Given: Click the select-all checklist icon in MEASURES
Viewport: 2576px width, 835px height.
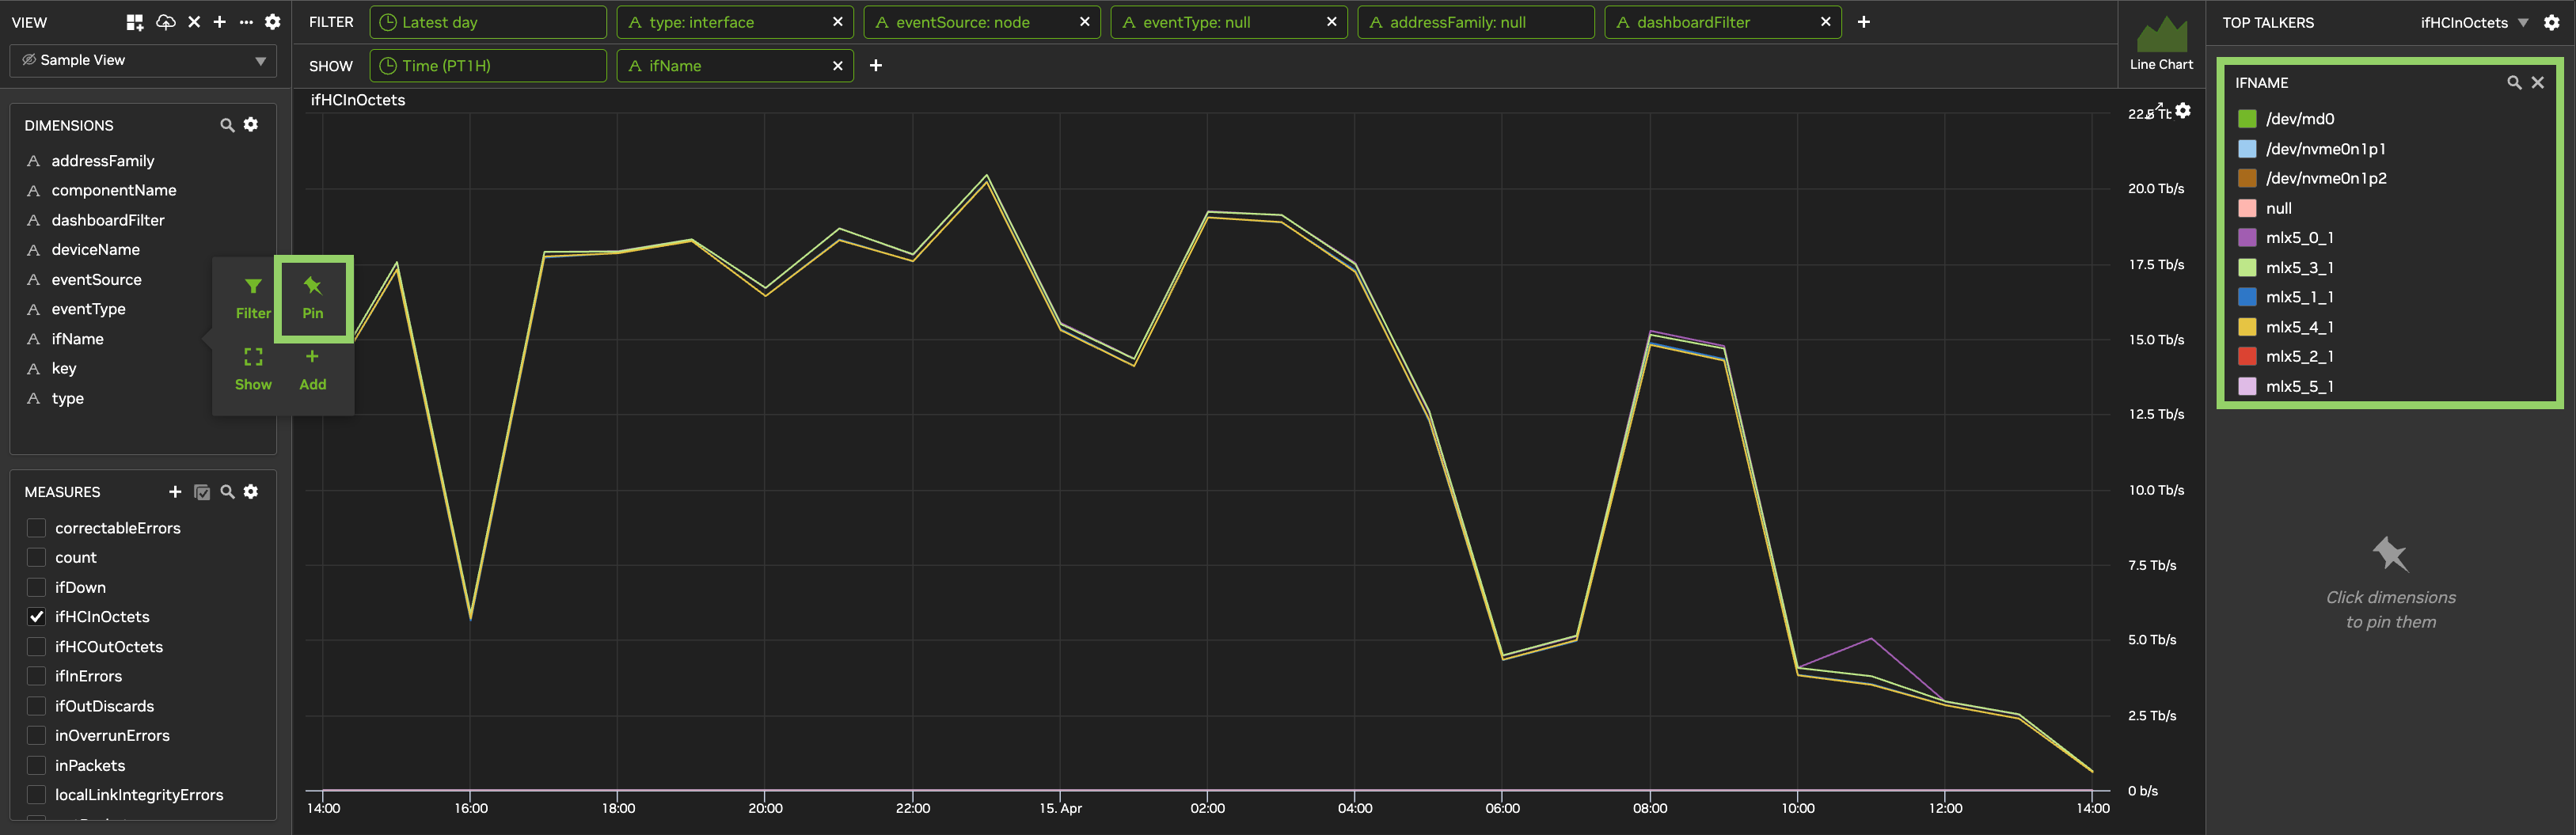Looking at the screenshot, I should click(202, 492).
